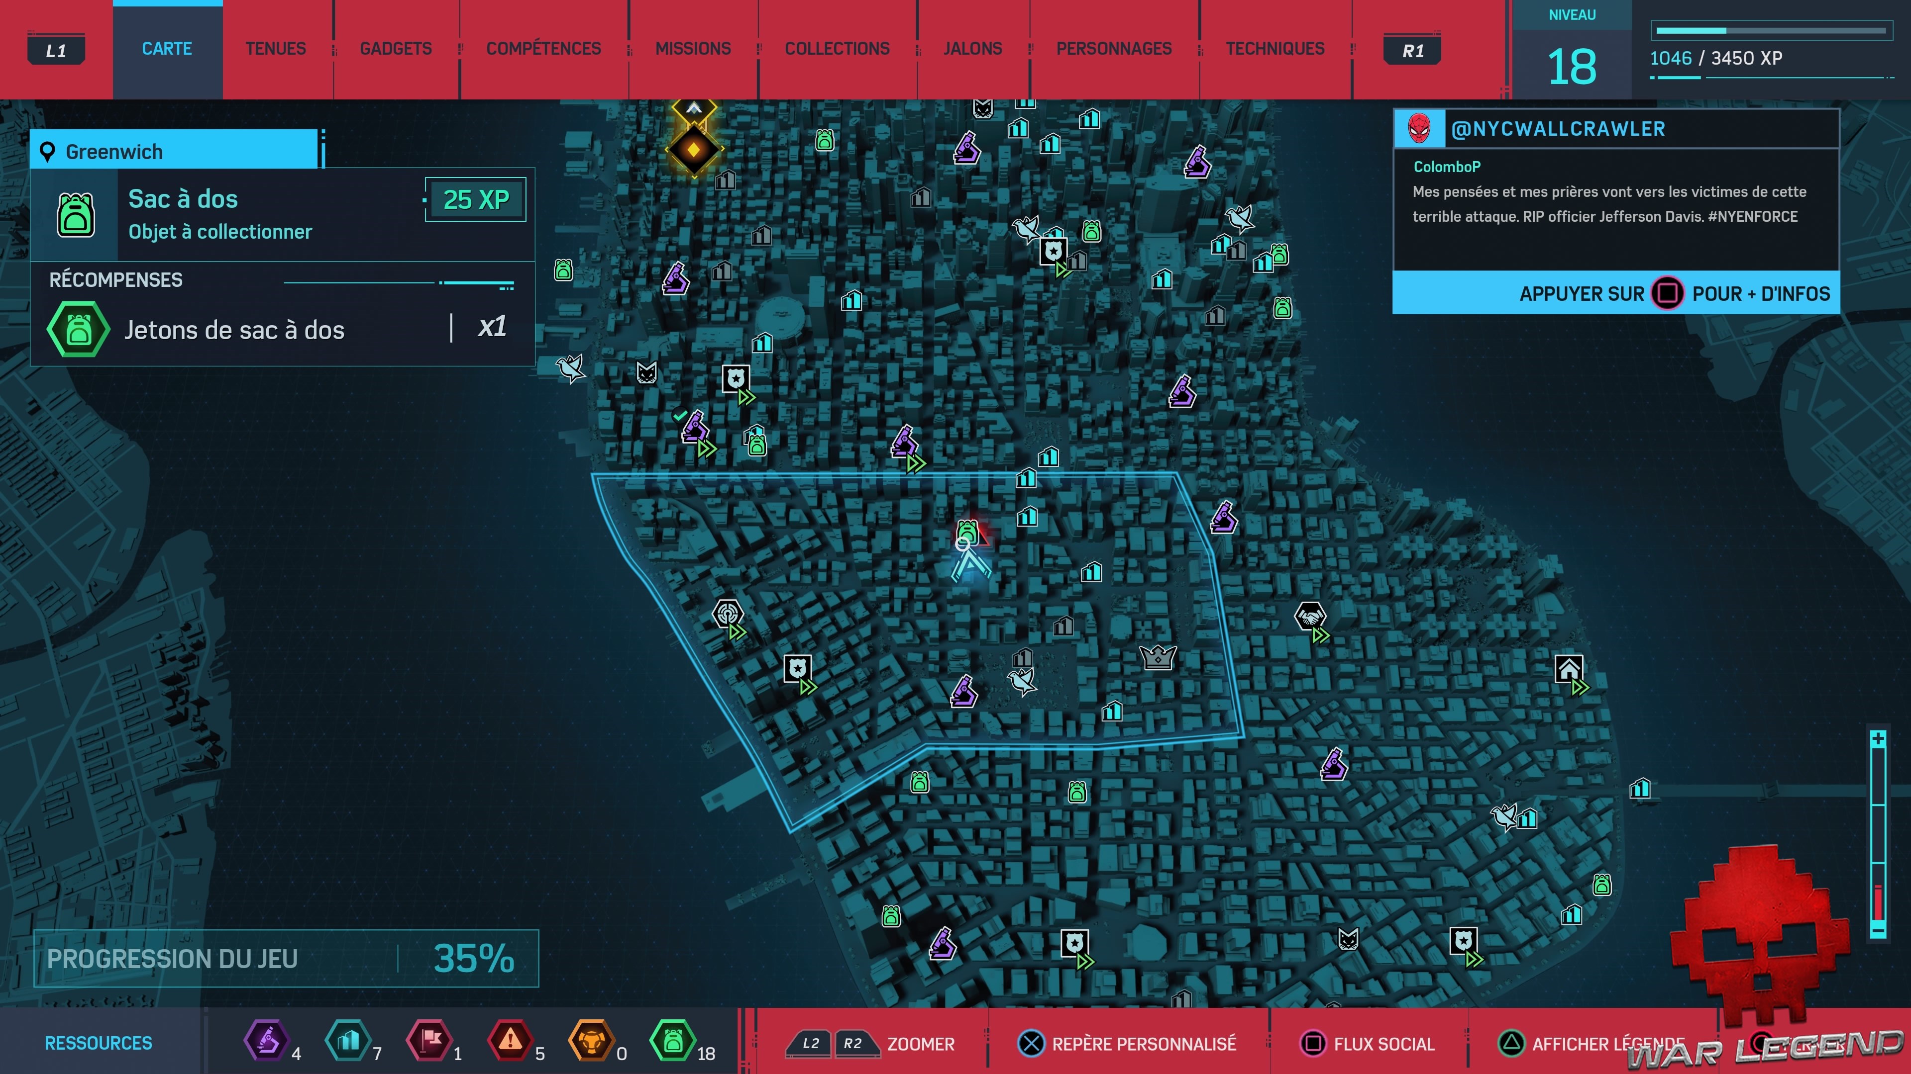Open the Tenues tab
Screen dimensions: 1911x1074
click(x=275, y=49)
